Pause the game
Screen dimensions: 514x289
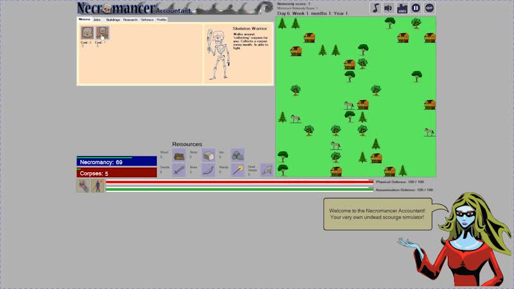[416, 8]
